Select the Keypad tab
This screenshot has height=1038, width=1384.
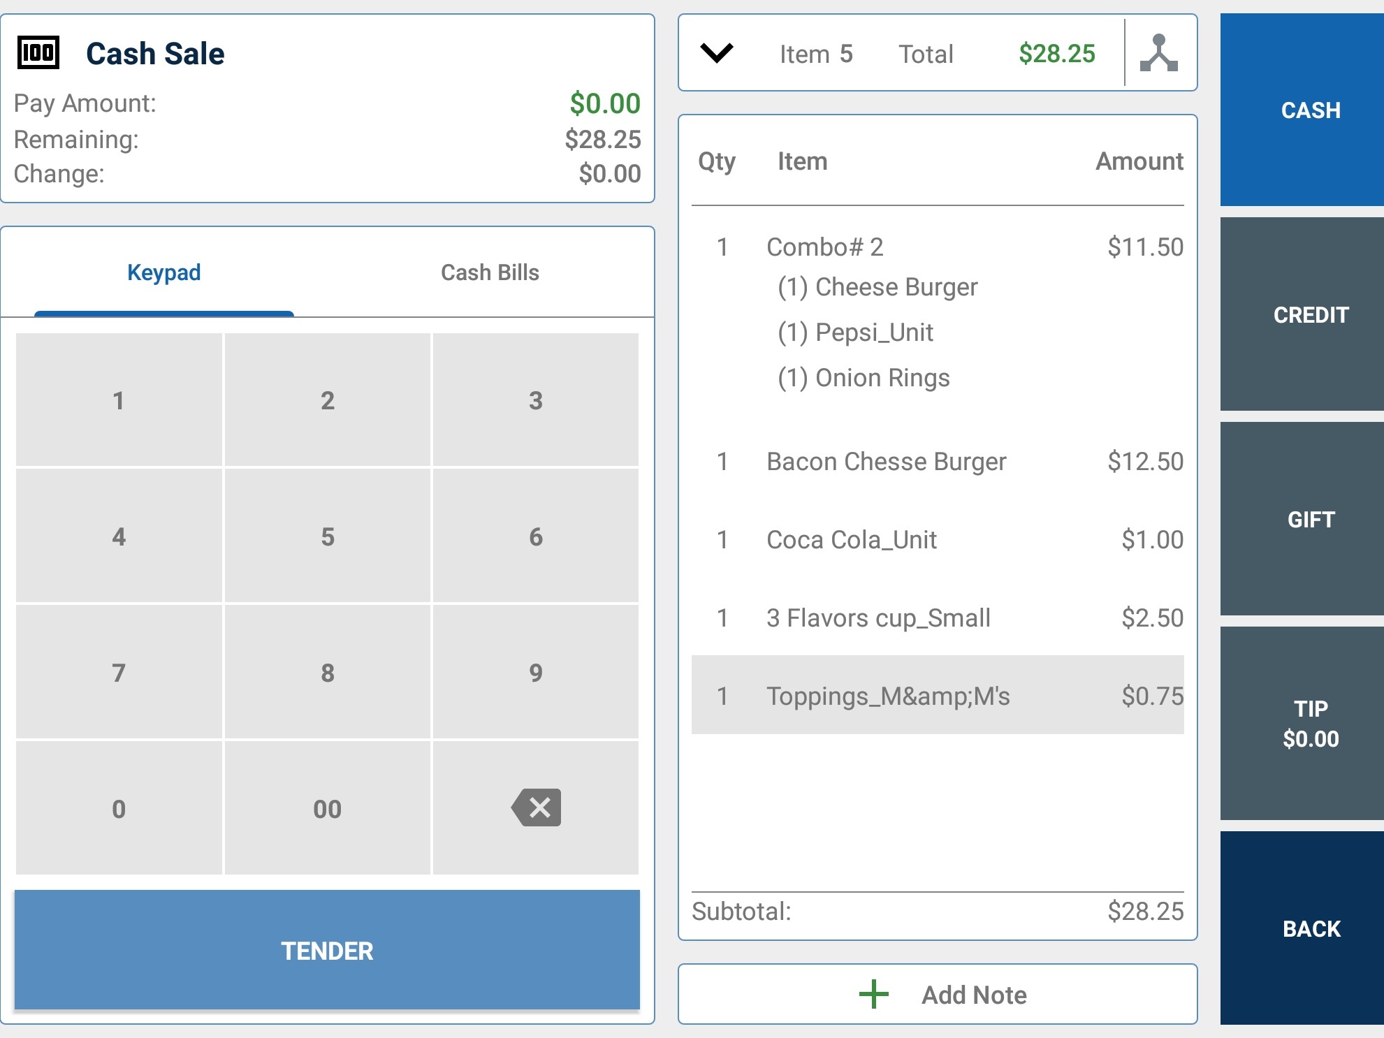tap(164, 272)
